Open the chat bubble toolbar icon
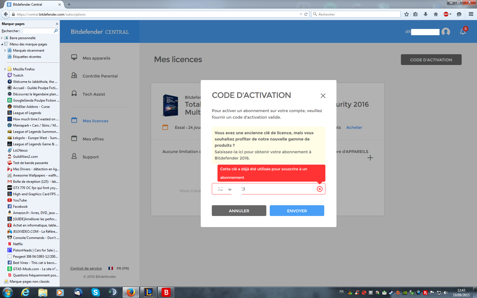Viewport: 477px width, 298px height. (459, 14)
